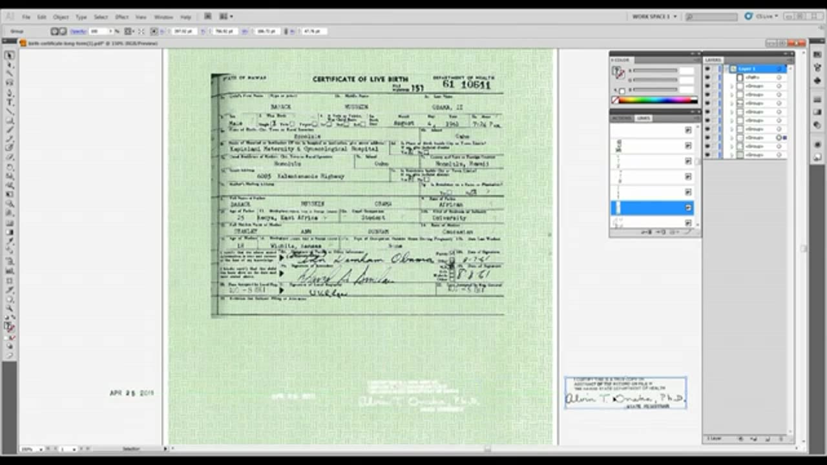Click target circle of <Path> row
The image size is (827, 465).
779,77
